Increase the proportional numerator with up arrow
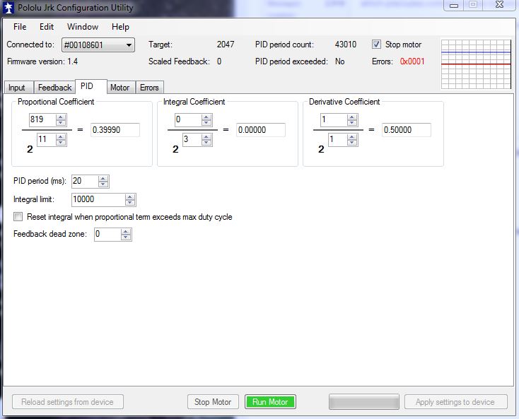Image resolution: width=519 pixels, height=419 pixels. [61, 117]
